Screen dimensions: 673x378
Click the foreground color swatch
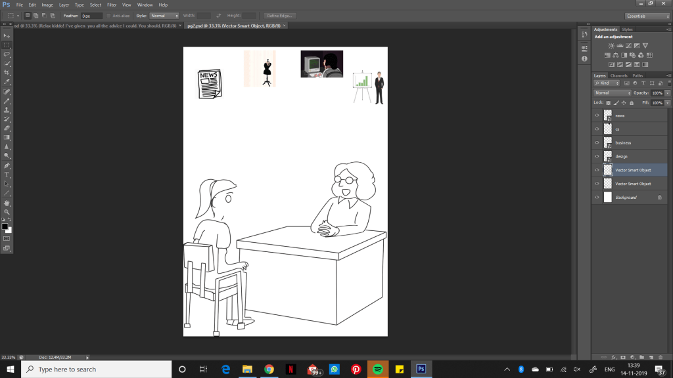tap(5, 226)
